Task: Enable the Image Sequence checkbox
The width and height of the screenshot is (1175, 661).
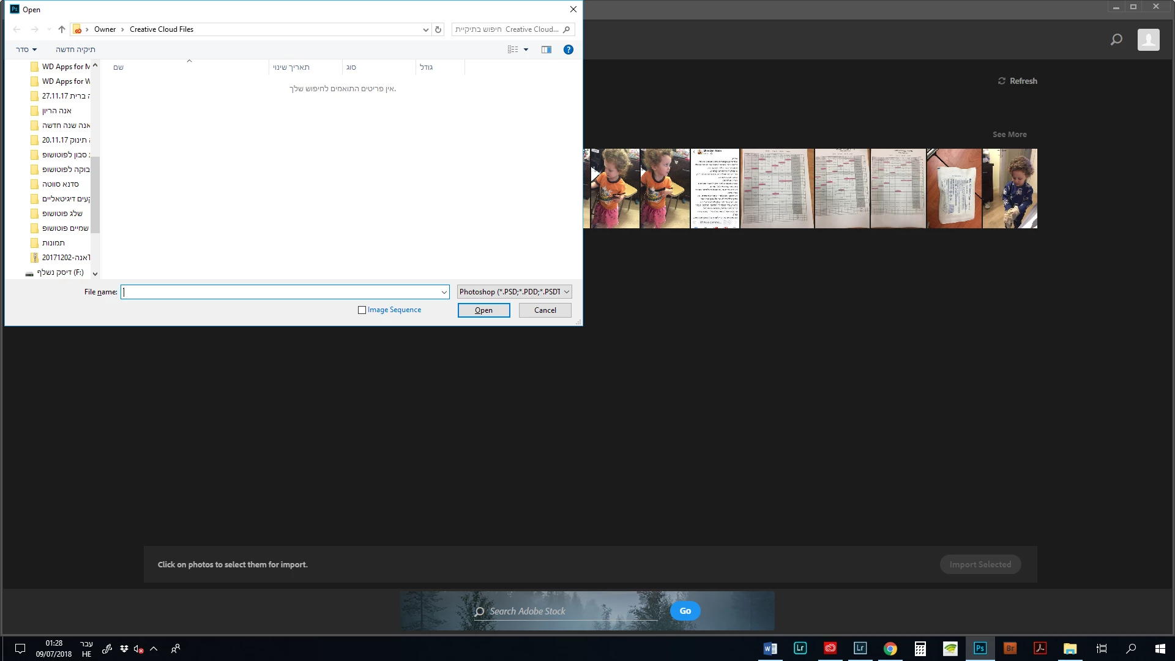Action: pos(362,310)
